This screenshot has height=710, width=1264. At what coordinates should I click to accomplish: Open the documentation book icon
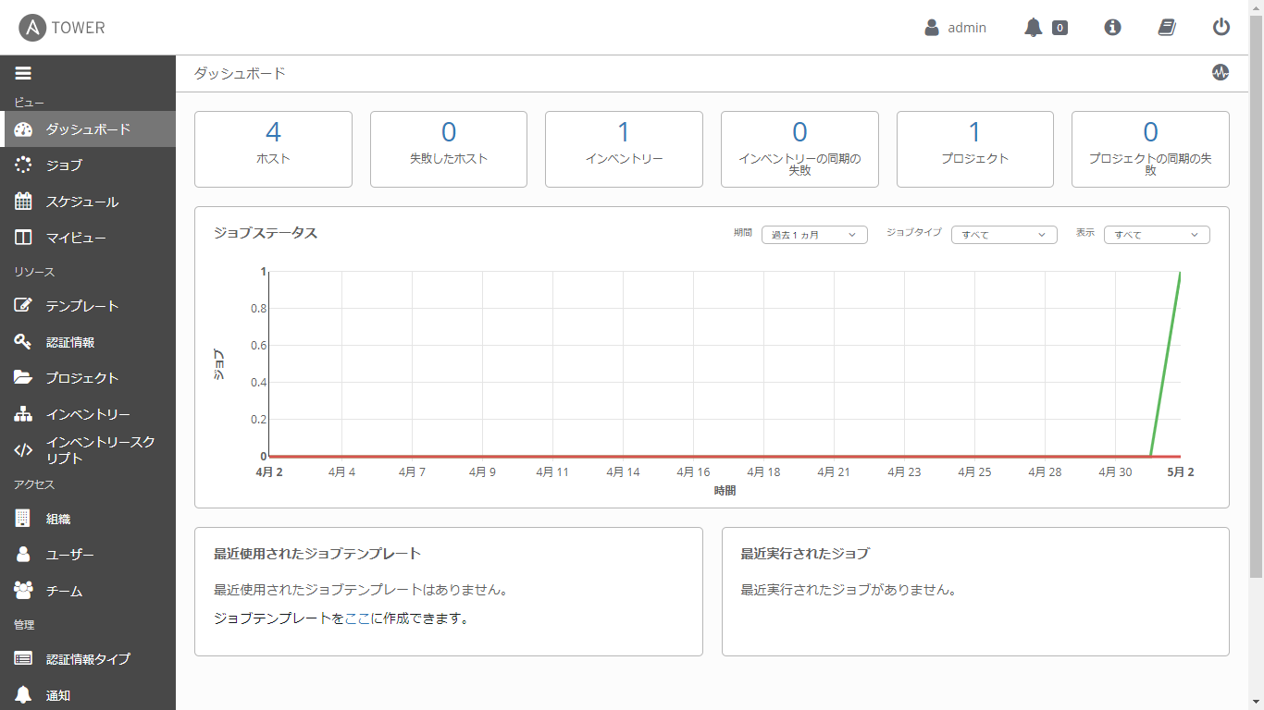click(1166, 27)
